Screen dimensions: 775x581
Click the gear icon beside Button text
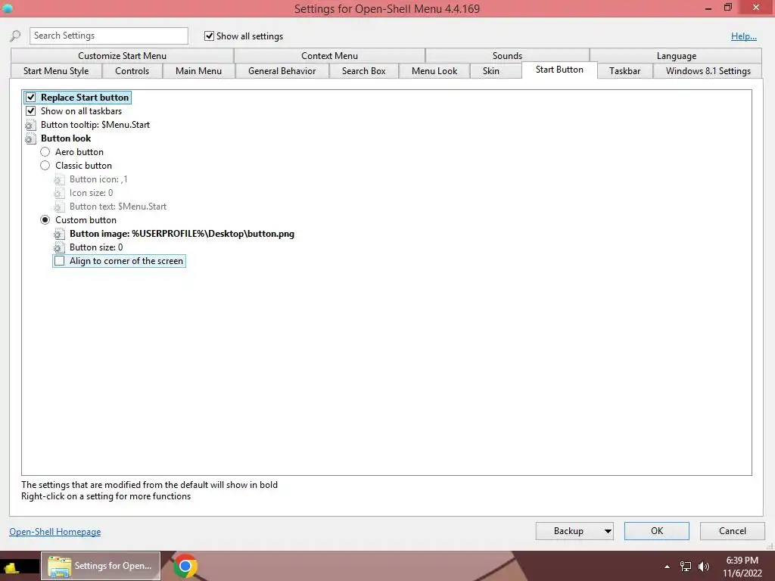59,207
